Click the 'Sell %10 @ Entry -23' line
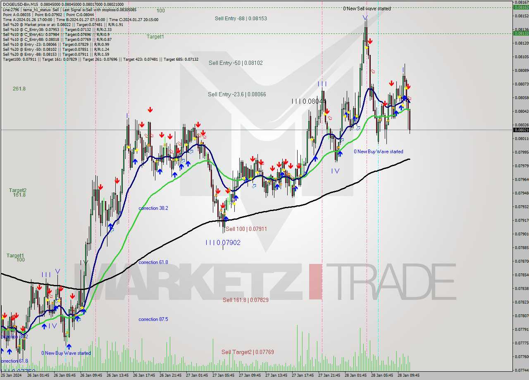This screenshot has height=380, width=529. [x=56, y=44]
